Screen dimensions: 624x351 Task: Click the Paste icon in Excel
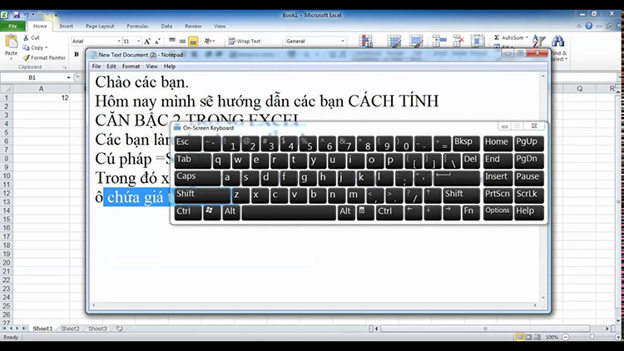click(x=11, y=41)
